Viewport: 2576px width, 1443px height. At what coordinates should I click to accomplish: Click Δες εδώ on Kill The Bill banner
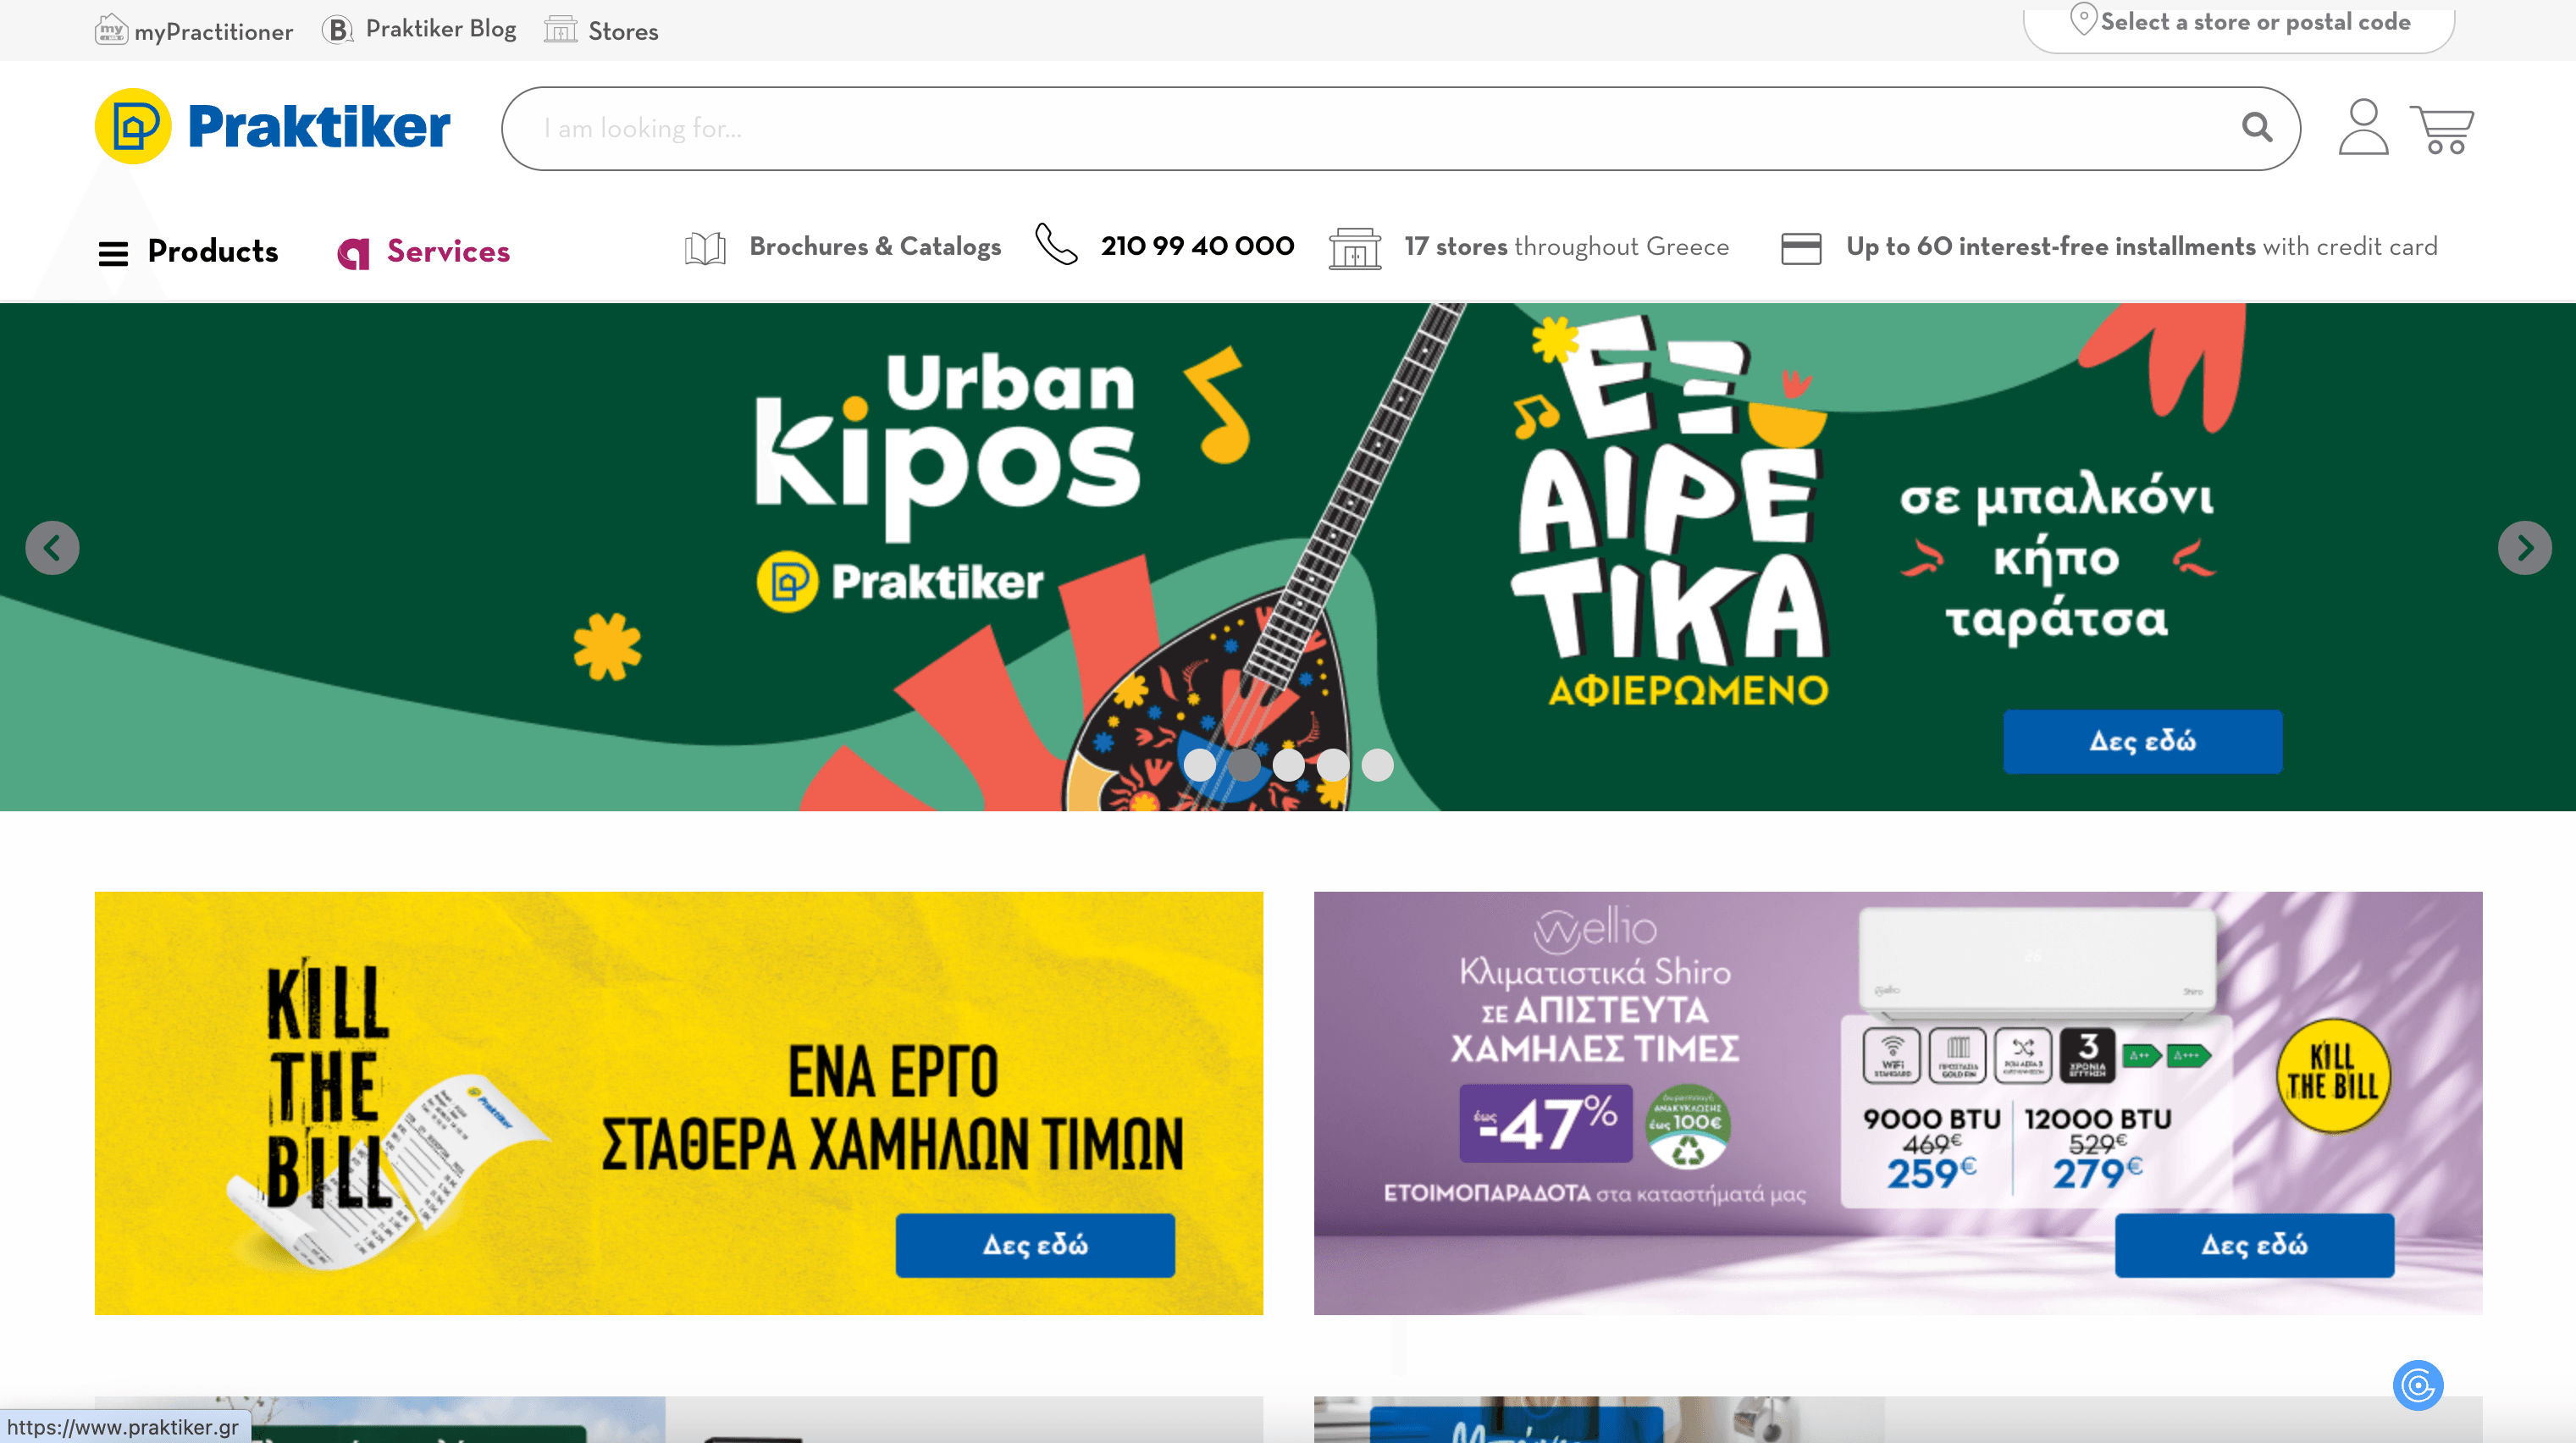(1034, 1245)
